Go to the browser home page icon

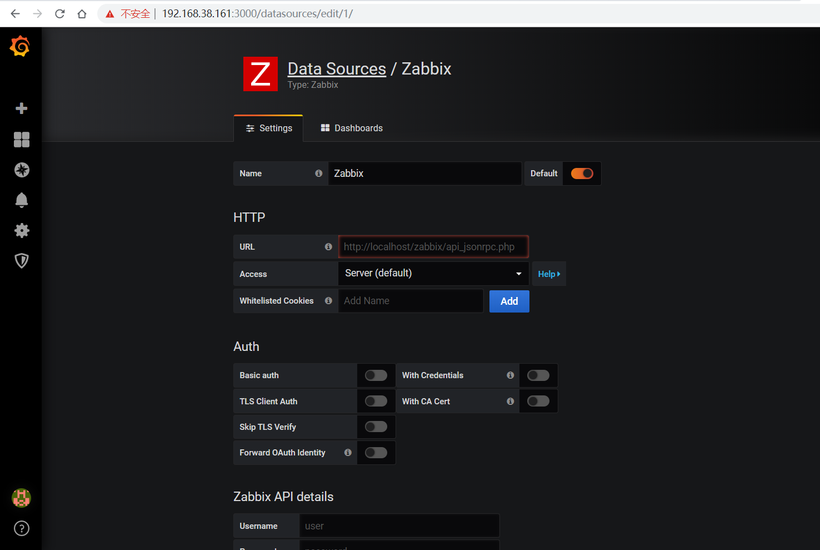(82, 14)
